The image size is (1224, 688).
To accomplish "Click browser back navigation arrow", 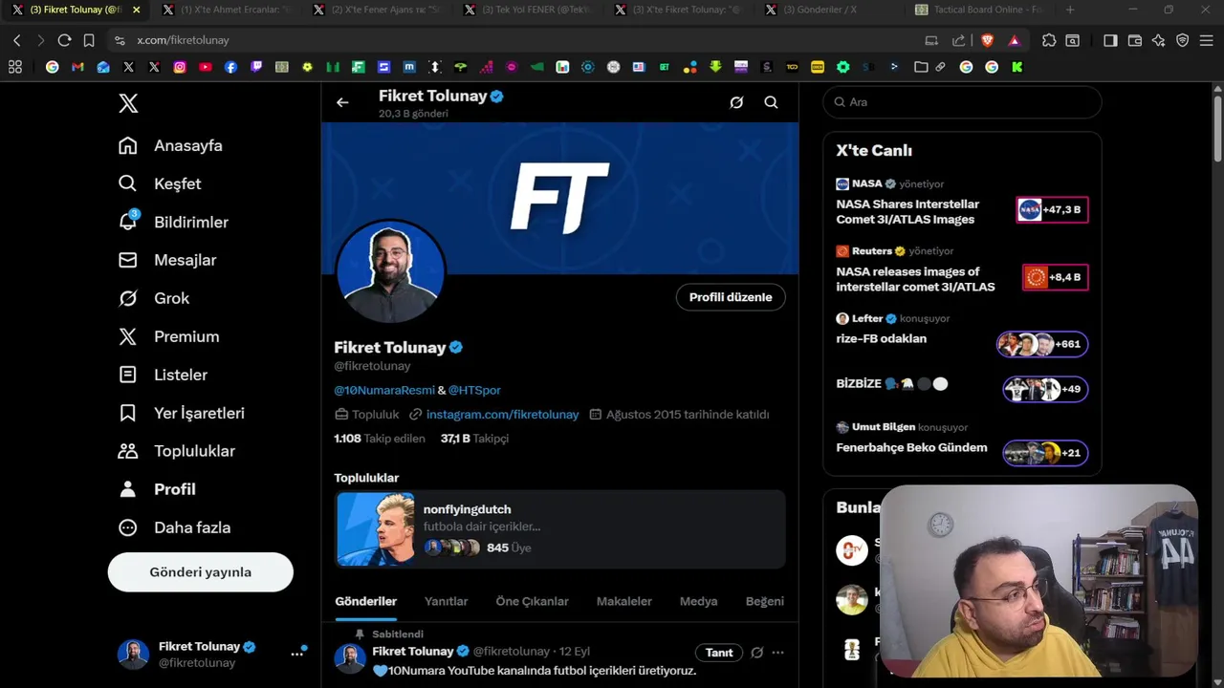I will pyautogui.click(x=17, y=40).
